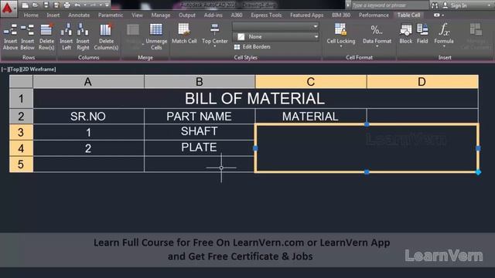Click the PLATE cell
Screen dimensions: 495x278
tap(200, 148)
